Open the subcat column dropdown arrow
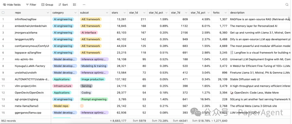 pyautogui.click(x=107, y=13)
